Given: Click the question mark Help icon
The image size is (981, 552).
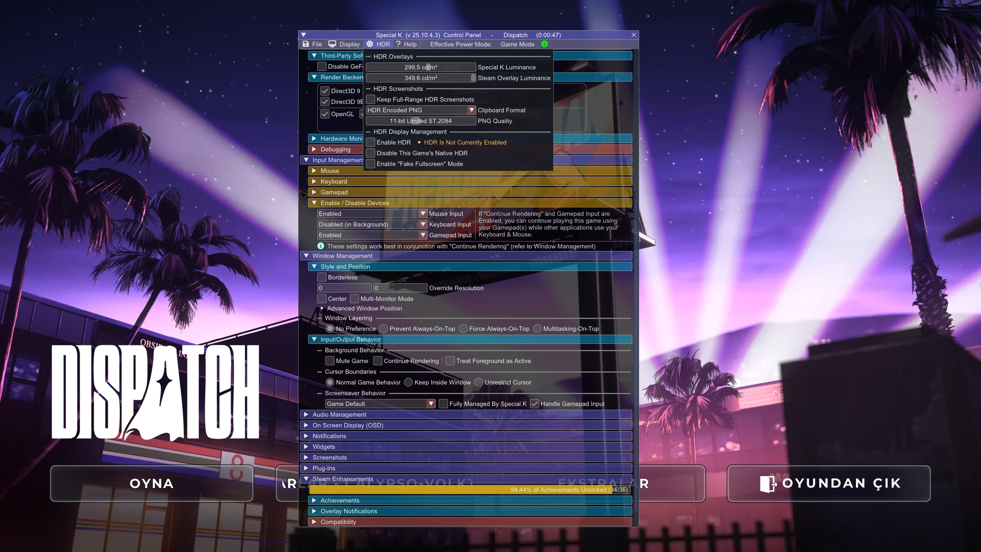Looking at the screenshot, I should [x=398, y=44].
